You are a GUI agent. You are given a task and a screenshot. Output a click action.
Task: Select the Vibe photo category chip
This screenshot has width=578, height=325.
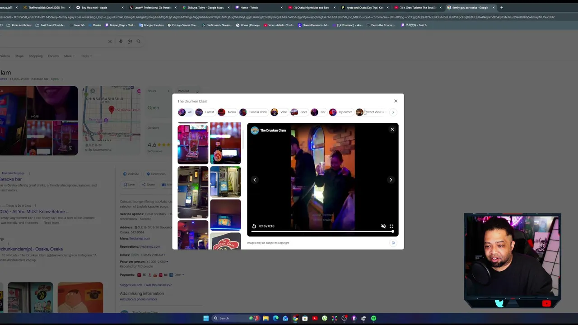279,112
